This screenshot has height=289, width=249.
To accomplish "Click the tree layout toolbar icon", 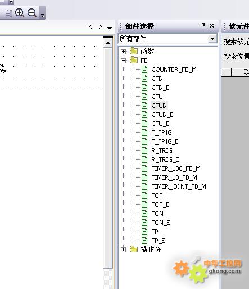I will pyautogui.click(x=7, y=13).
